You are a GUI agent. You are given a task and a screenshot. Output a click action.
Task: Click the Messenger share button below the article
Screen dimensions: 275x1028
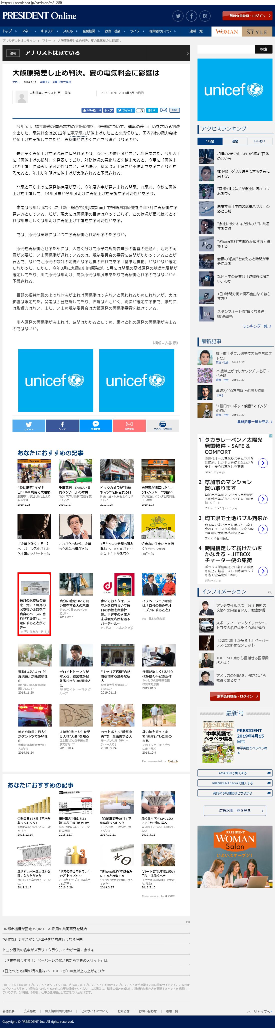tap(96, 426)
